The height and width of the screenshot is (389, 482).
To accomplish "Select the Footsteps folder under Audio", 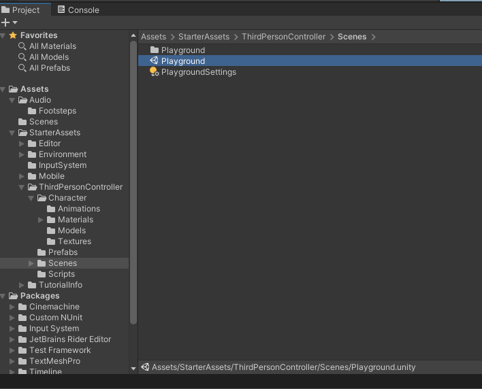I will pyautogui.click(x=57, y=111).
